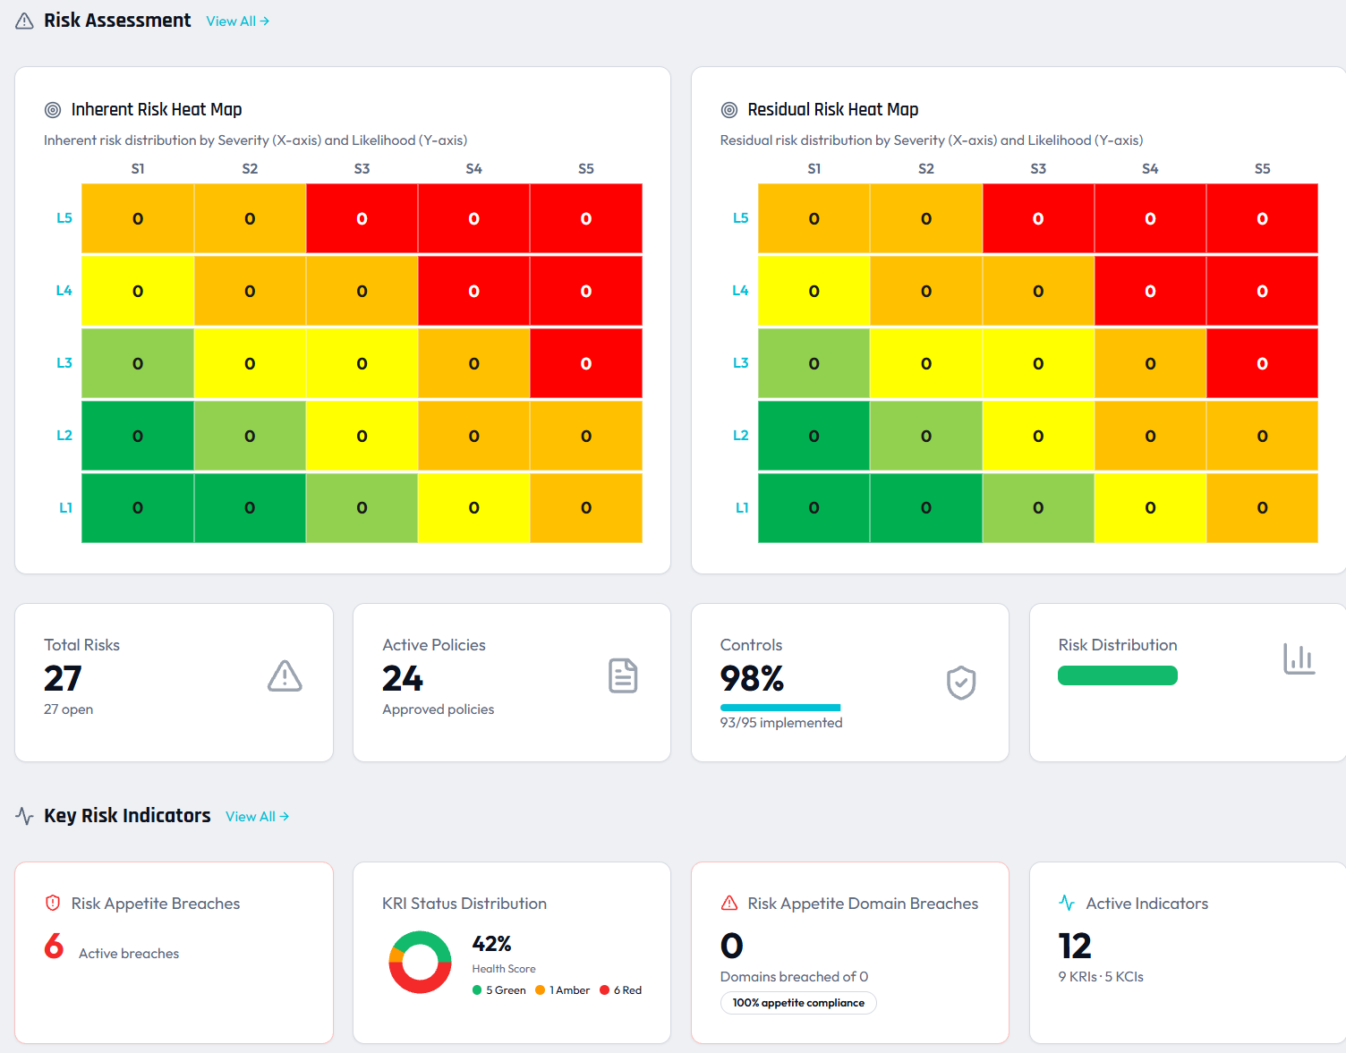This screenshot has height=1053, width=1346.
Task: Click the 9 KRIs · 5 KCIs text
Action: [x=1101, y=977]
